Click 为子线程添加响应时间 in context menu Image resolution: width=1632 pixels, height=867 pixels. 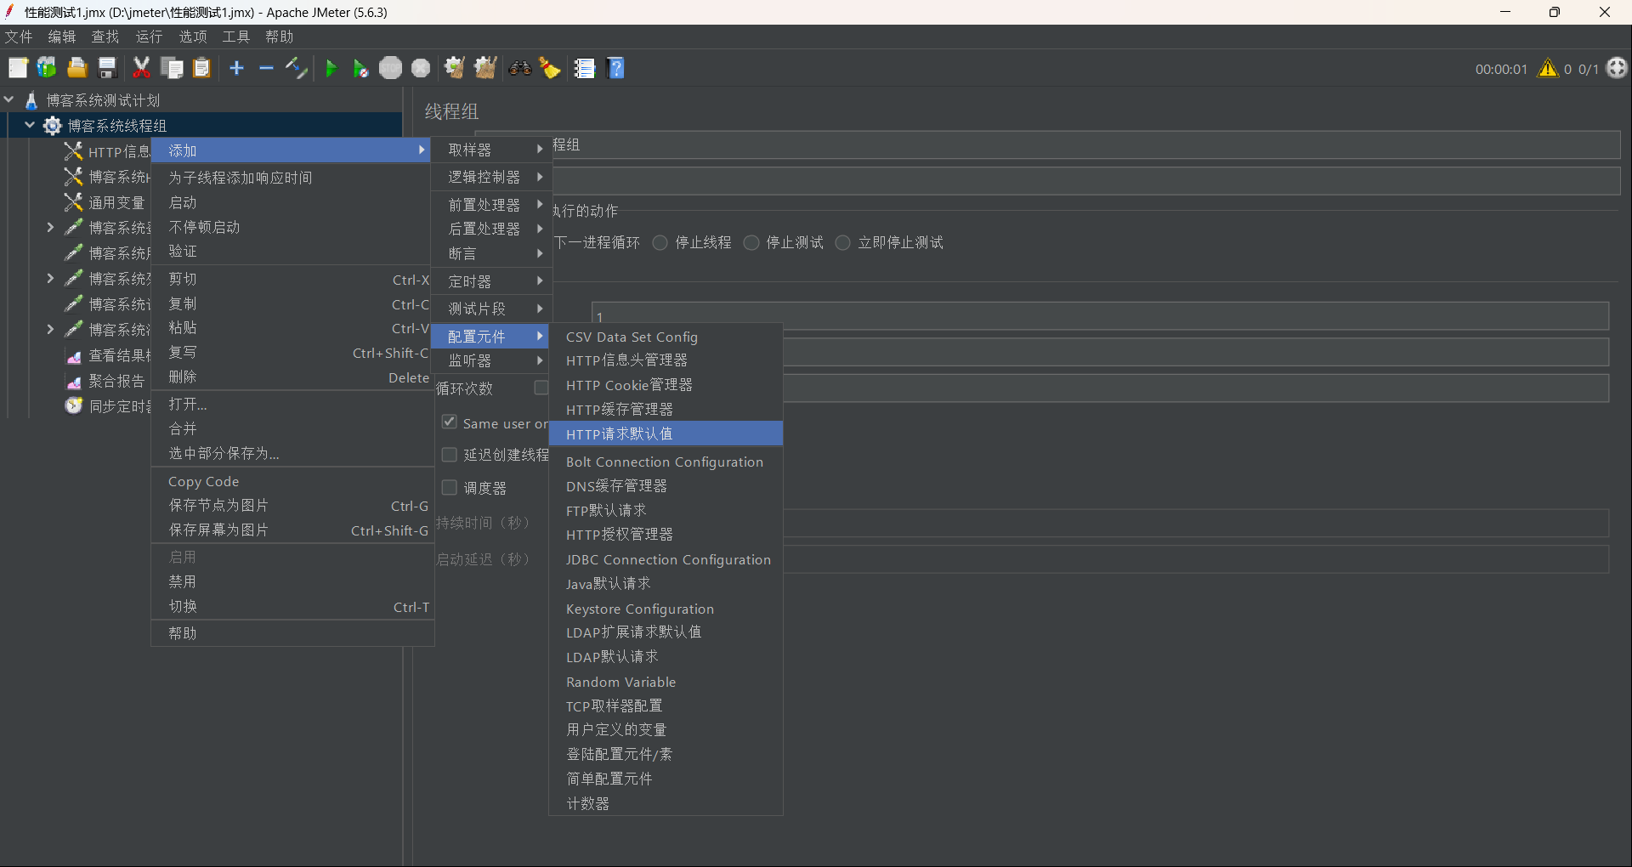coord(292,178)
